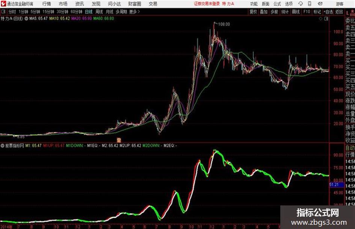
Task: Click the M2: 65.42 indicator value
Action: coord(110,146)
